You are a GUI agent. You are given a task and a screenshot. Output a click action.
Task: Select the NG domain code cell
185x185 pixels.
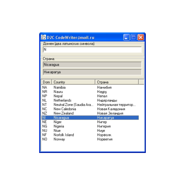45,126
